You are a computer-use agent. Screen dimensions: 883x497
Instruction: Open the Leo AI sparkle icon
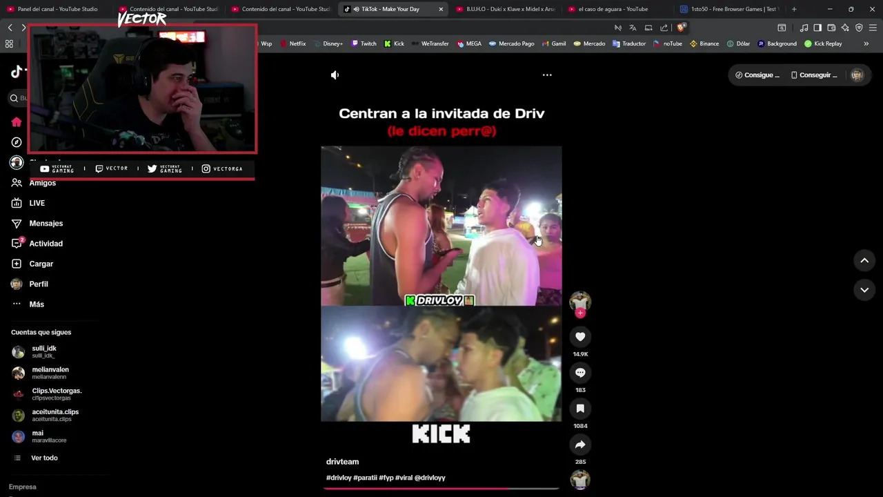click(x=845, y=28)
